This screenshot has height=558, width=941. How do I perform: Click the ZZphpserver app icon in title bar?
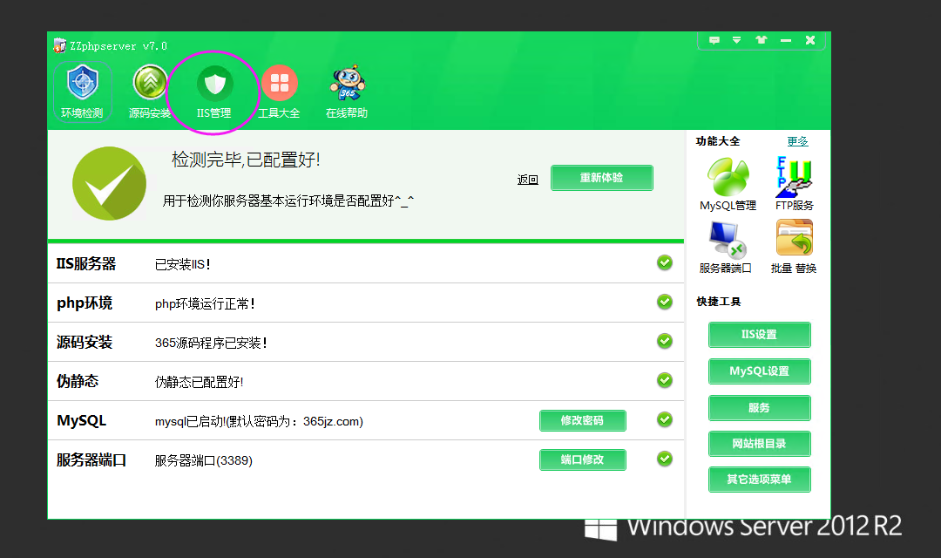[59, 45]
